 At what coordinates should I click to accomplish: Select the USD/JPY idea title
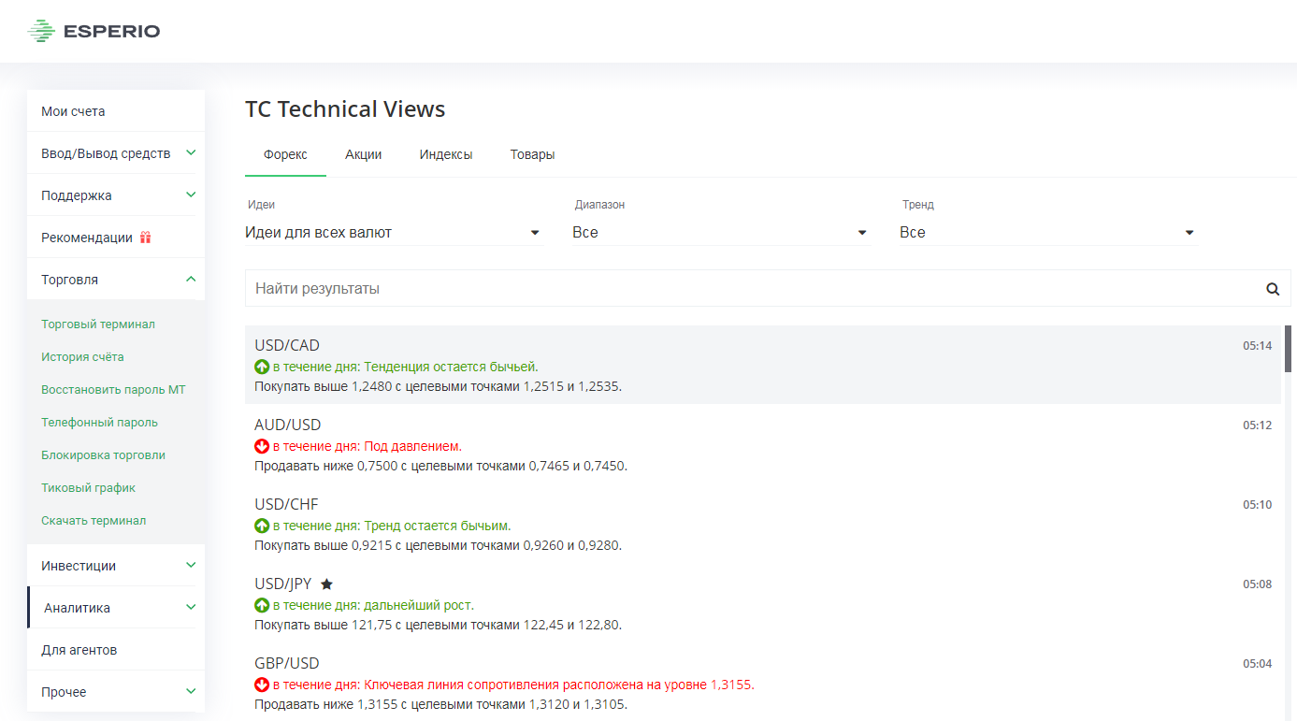click(282, 584)
